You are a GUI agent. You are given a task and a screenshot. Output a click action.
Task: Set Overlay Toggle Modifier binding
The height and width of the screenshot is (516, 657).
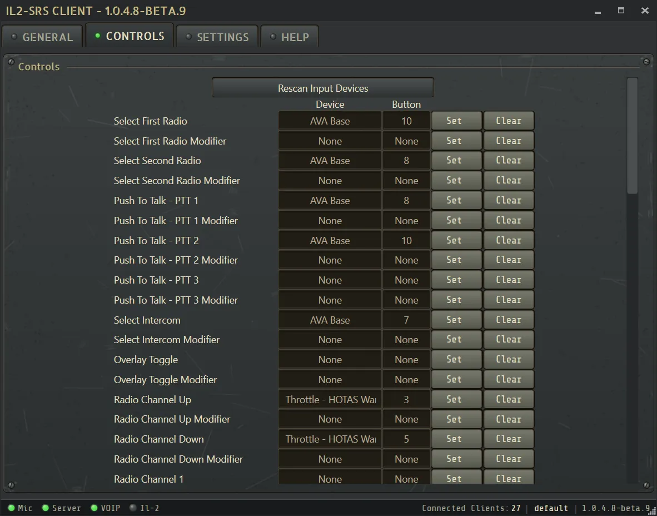click(456, 380)
